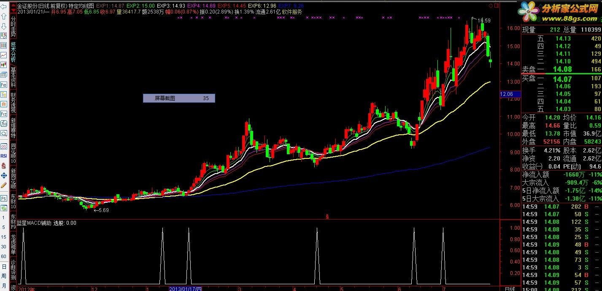Image resolution: width=602 pixels, height=291 pixels.
Task: Click the blue four-way move arrows icon
Action: coord(3,175)
